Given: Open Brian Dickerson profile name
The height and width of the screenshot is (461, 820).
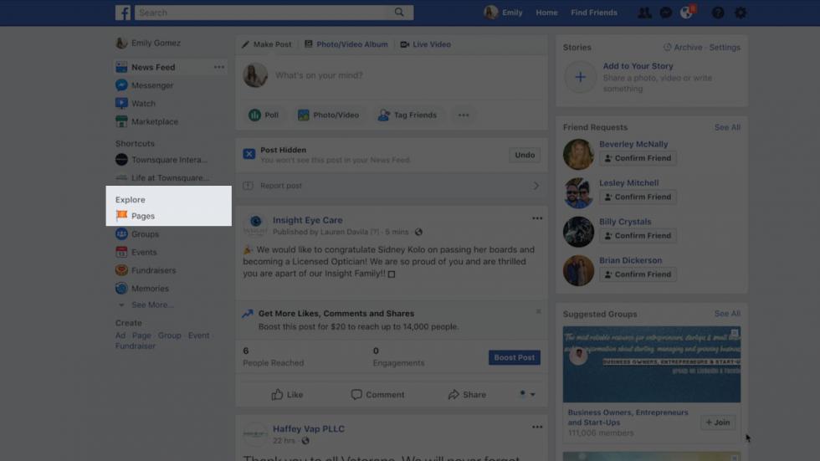Looking at the screenshot, I should point(630,260).
